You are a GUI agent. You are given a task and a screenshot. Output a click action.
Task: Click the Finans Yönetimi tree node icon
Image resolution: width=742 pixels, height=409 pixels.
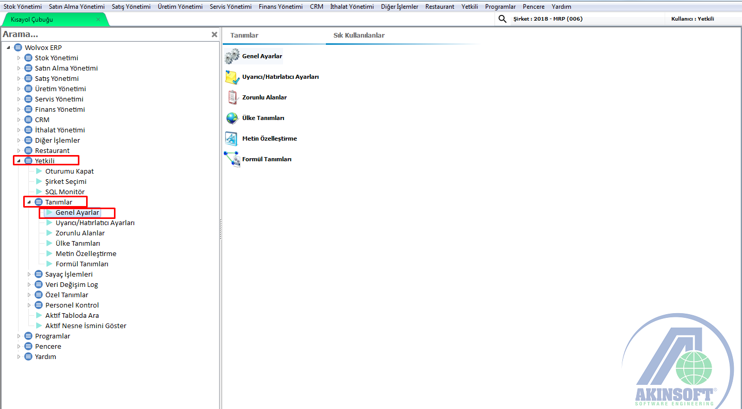(28, 109)
